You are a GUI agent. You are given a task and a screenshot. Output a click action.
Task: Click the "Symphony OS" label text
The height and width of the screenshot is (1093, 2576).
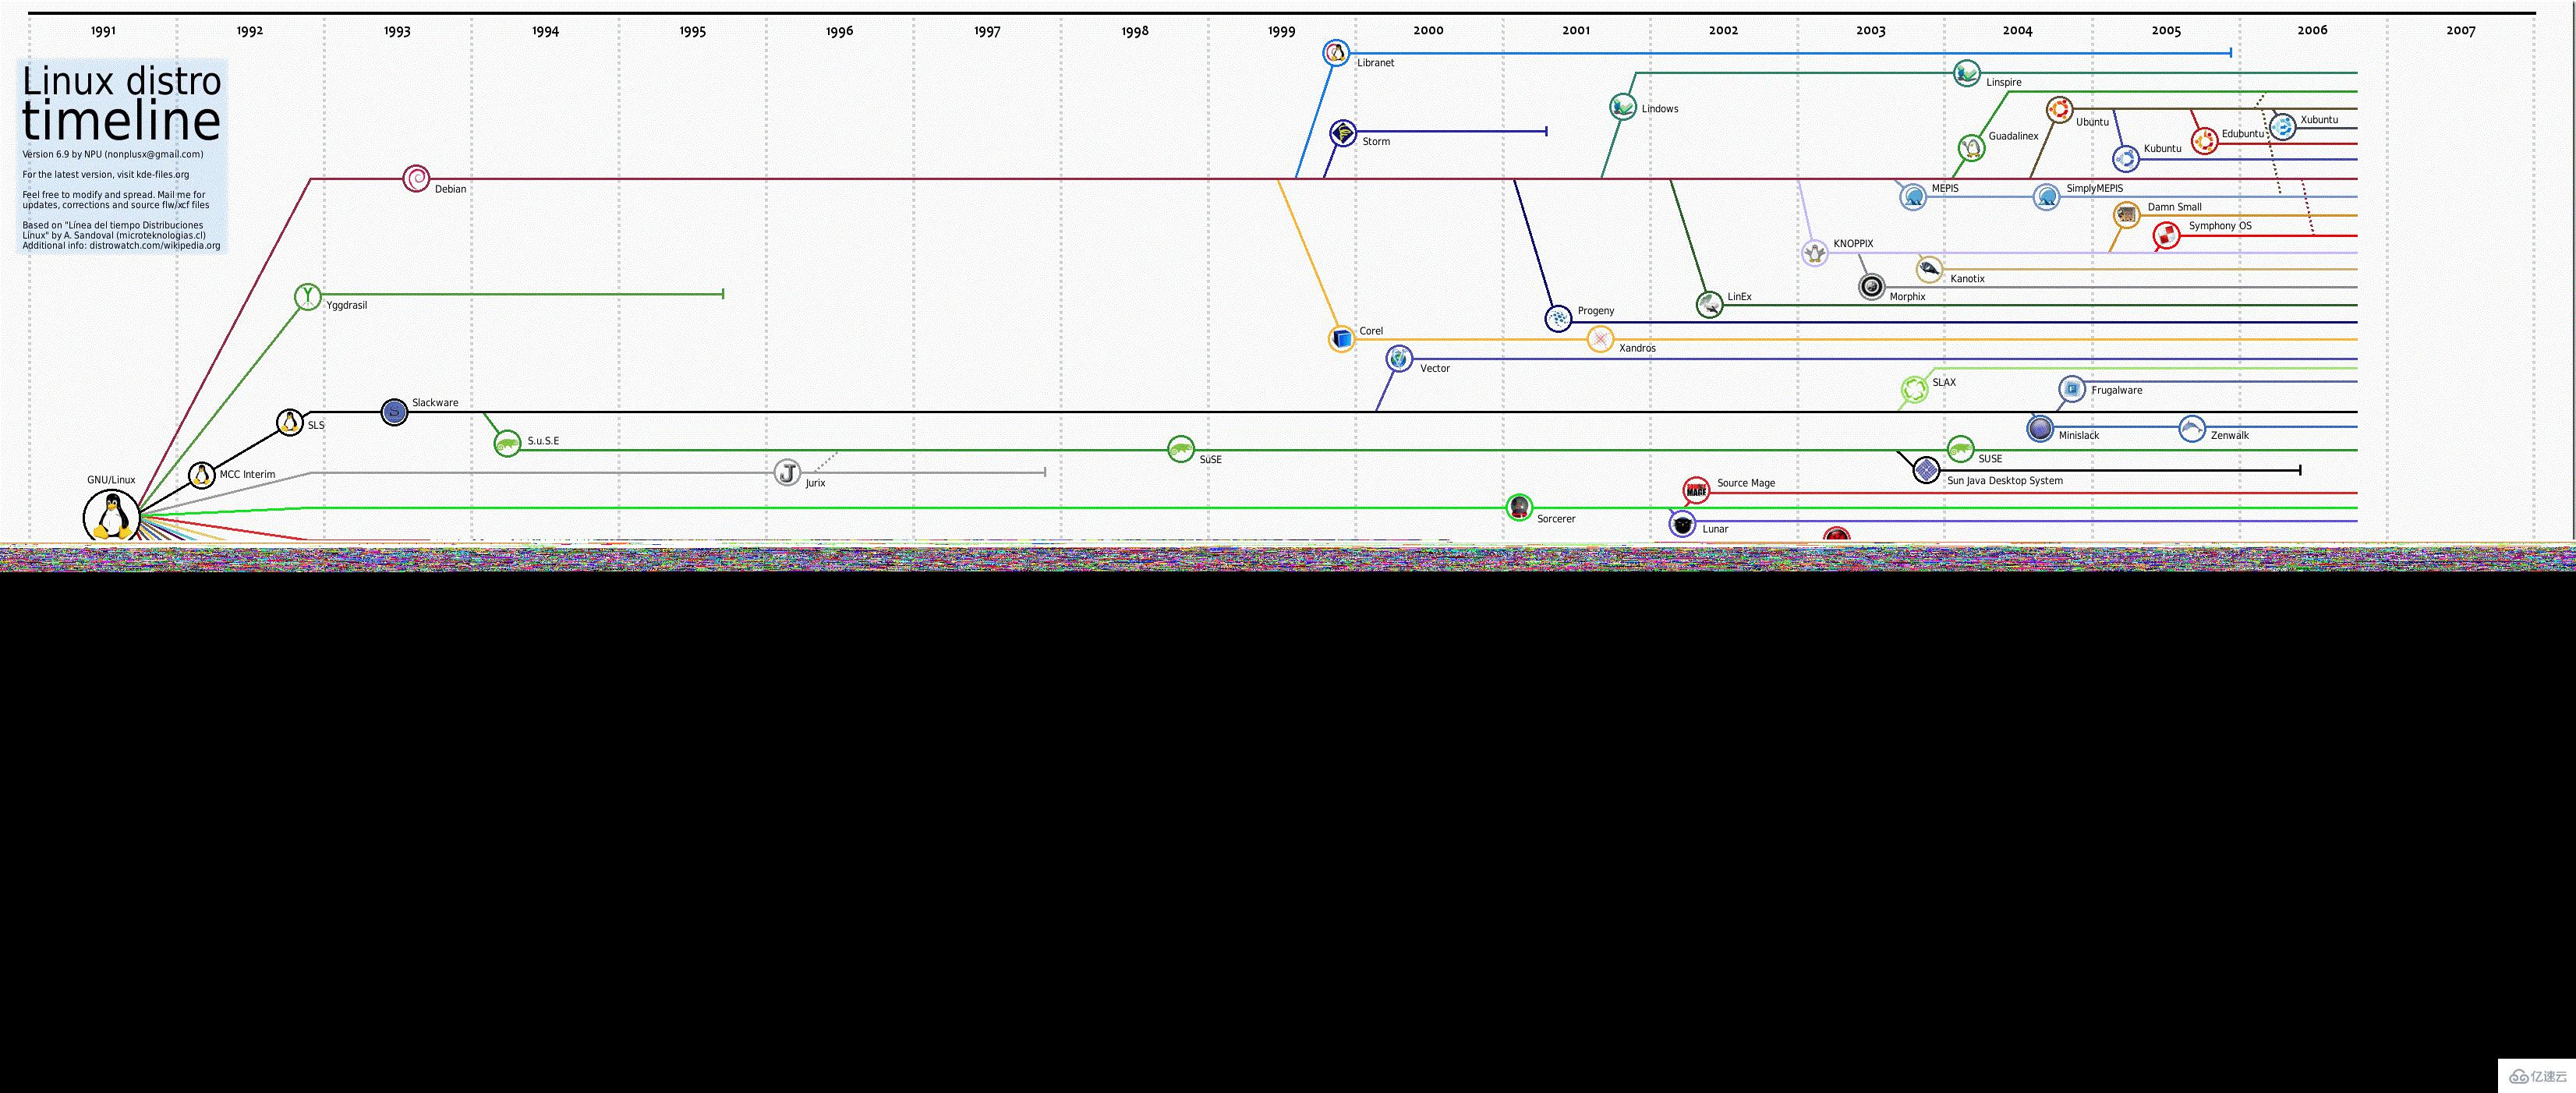point(2220,226)
